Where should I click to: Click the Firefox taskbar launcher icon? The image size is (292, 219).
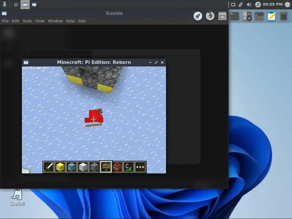(x=16, y=5)
